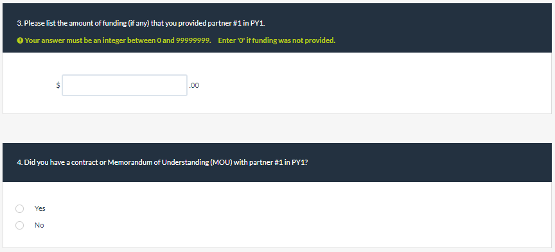Select the Yes radio button

[20, 208]
